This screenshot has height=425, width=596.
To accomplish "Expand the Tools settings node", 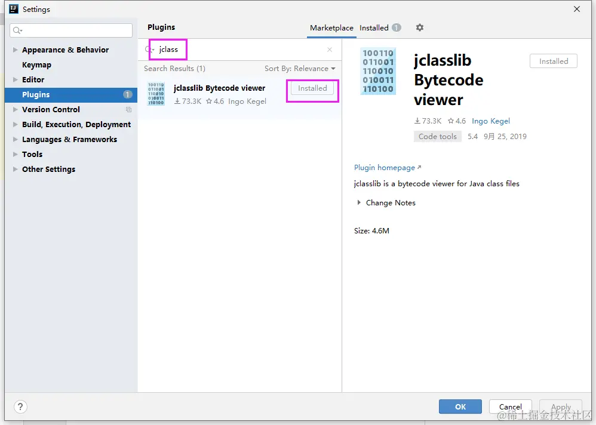I will coord(15,154).
